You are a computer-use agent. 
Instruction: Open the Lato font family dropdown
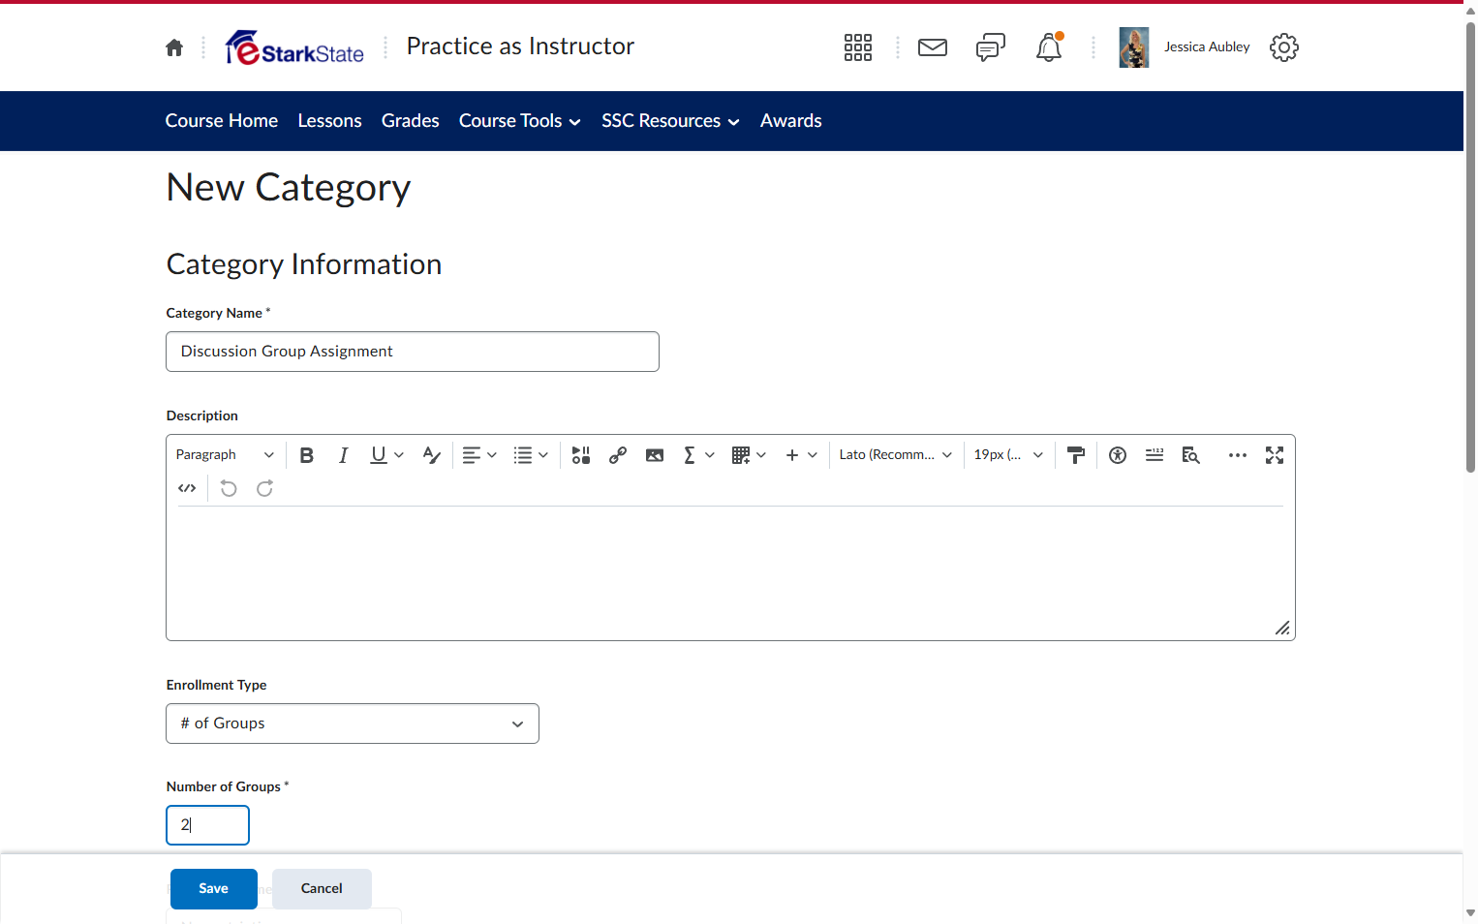pyautogui.click(x=896, y=455)
